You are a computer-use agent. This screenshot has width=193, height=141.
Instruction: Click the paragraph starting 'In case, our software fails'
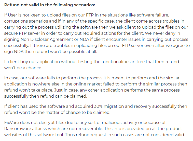coord(96,87)
